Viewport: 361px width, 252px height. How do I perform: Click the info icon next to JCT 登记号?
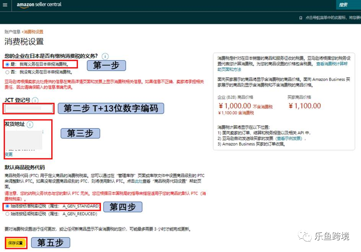[35, 100]
